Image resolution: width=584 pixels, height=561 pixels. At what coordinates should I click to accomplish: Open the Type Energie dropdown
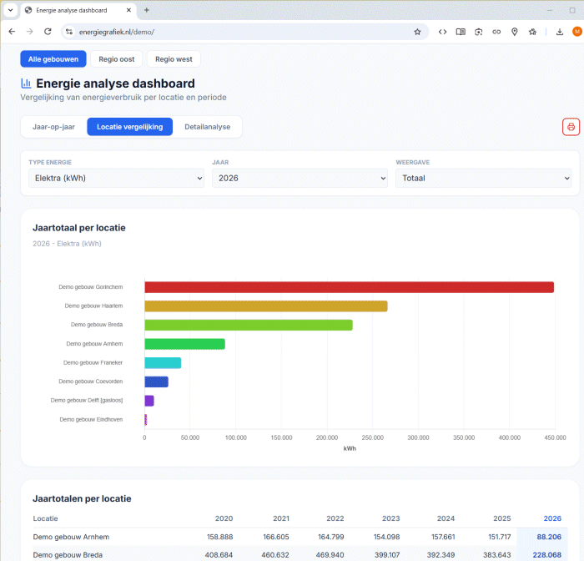coord(116,178)
